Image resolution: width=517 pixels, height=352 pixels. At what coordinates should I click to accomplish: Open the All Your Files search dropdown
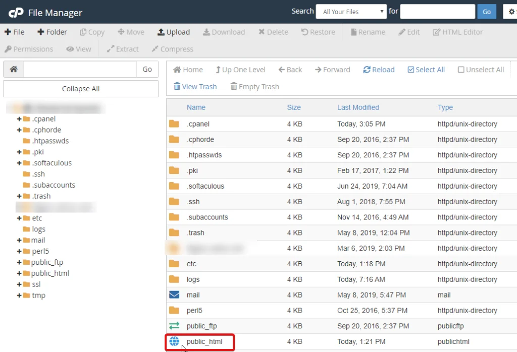point(351,12)
